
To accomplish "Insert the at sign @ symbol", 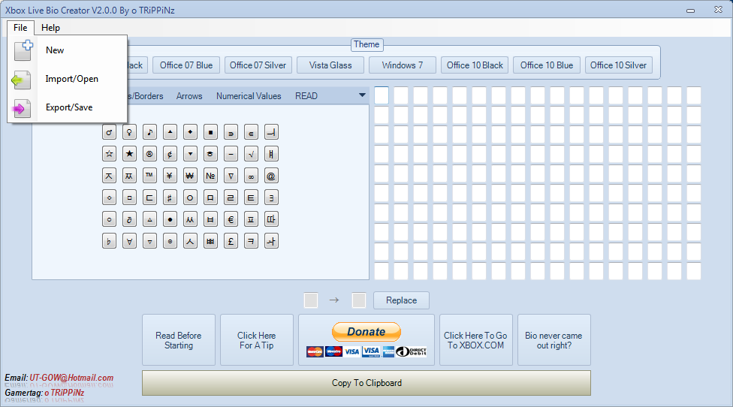I will [x=271, y=176].
